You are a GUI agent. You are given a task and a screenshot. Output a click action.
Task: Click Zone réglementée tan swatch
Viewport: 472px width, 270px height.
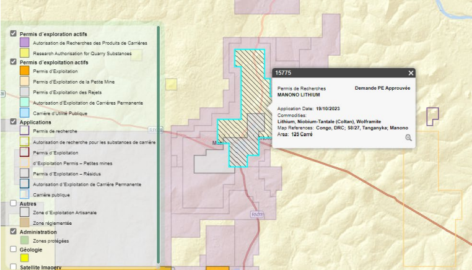[x=24, y=222]
